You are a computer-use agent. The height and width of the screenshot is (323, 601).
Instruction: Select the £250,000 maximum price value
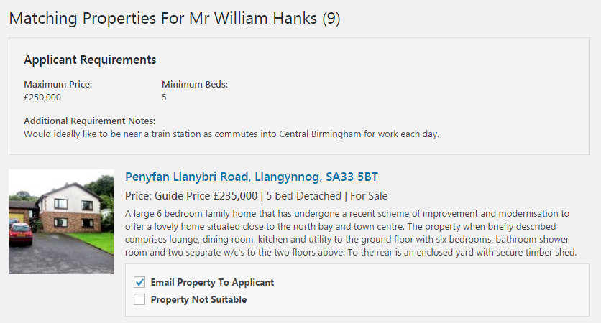42,98
